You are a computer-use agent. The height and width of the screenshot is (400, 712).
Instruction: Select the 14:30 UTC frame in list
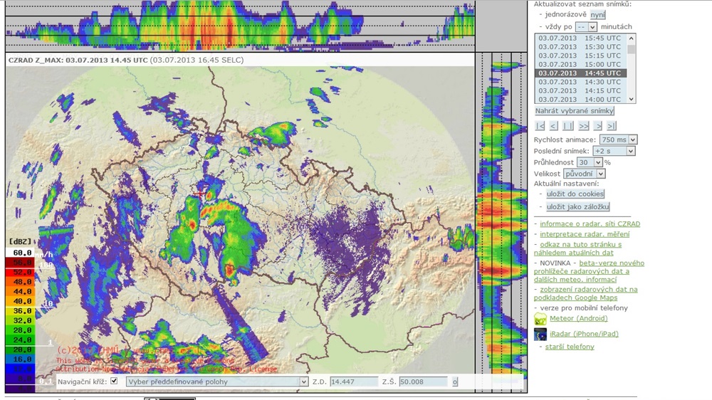click(x=580, y=82)
